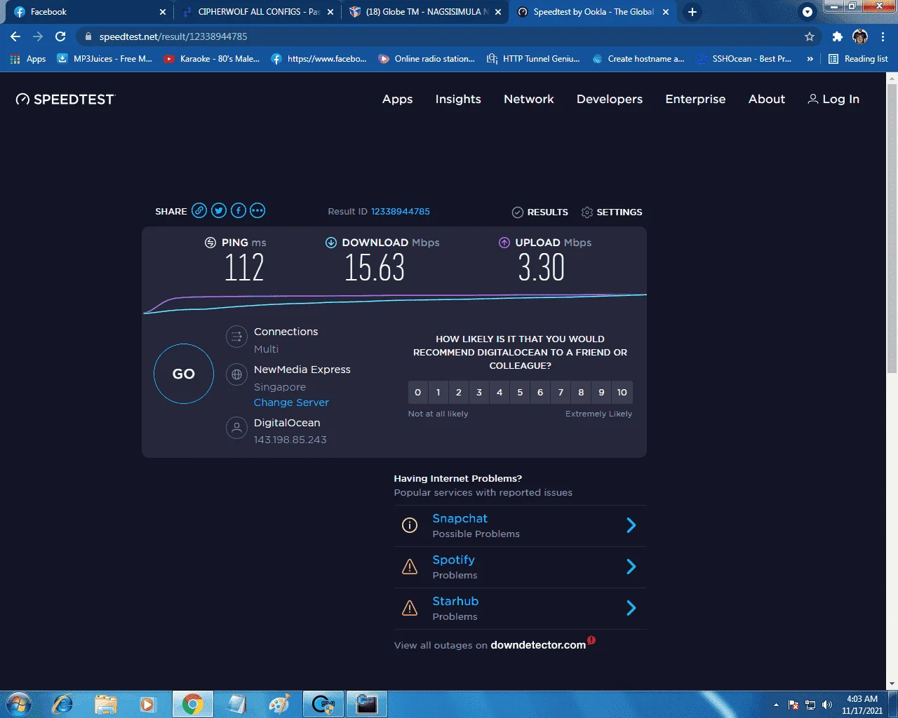Open a new browser tab
898x718 pixels.
(x=692, y=12)
